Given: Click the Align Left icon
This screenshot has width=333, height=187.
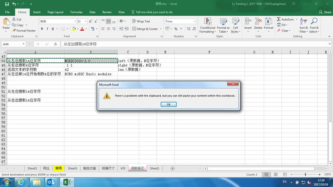Looking at the screenshot, I should coord(103,29).
